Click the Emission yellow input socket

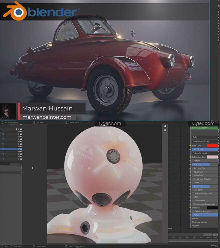tap(190, 208)
